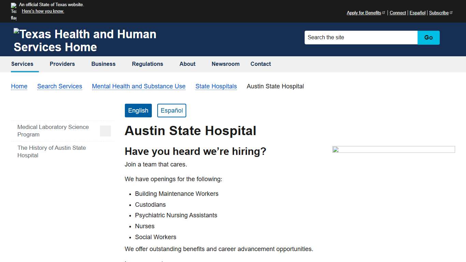The height and width of the screenshot is (262, 466).
Task: Open the Providers menu
Action: pyautogui.click(x=62, y=64)
